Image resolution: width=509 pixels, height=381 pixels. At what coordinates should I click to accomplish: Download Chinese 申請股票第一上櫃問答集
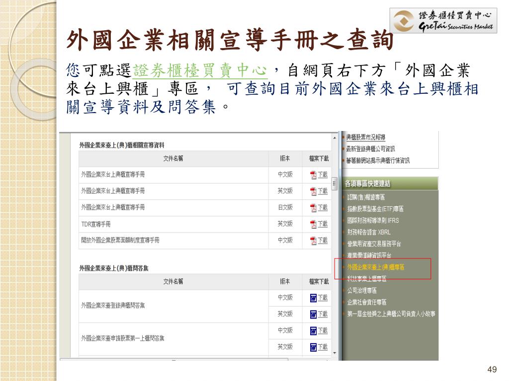point(323,330)
